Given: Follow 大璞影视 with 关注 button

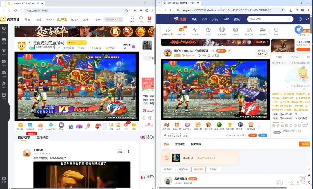Looking at the screenshot, I should click(x=120, y=152).
